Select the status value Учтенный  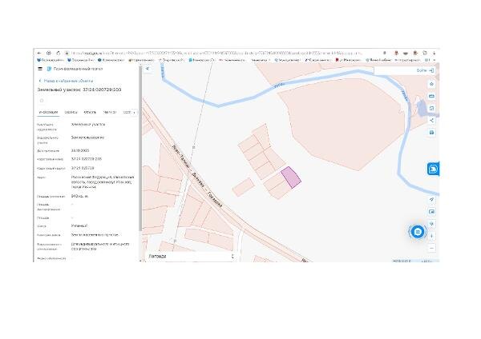(79, 225)
